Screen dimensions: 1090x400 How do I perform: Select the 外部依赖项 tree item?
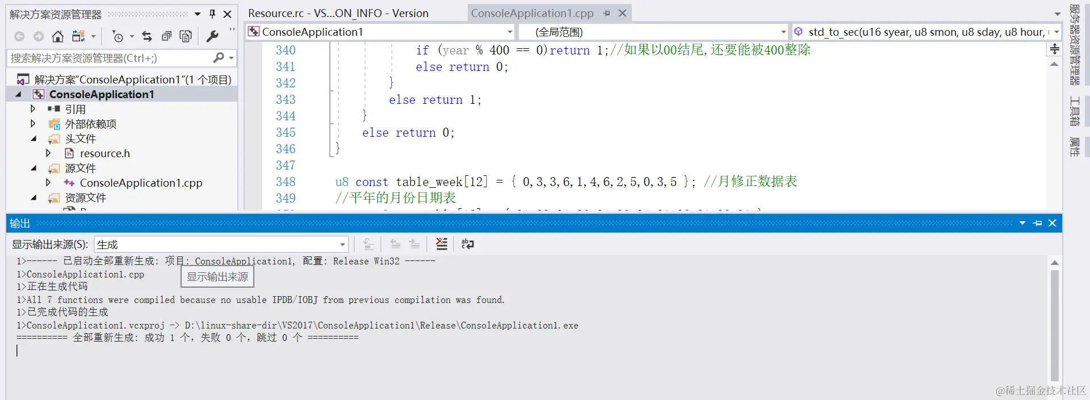click(x=91, y=124)
